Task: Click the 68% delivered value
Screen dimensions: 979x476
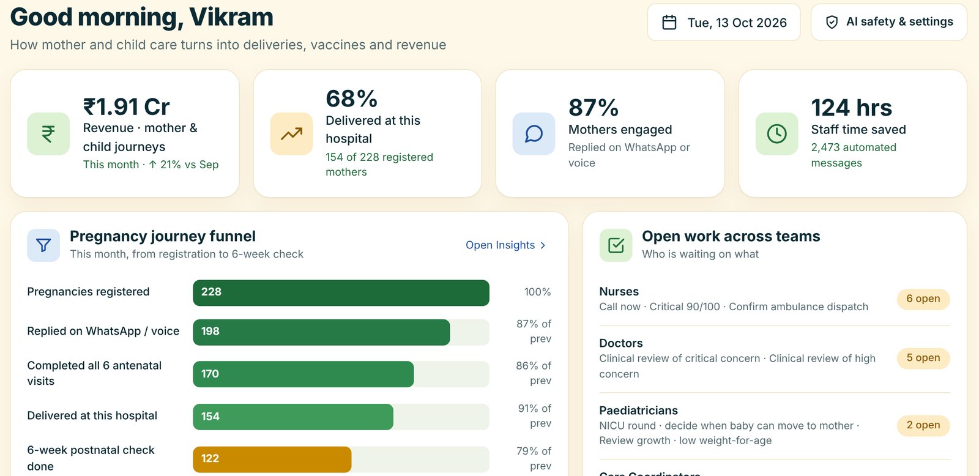Action: pyautogui.click(x=351, y=99)
